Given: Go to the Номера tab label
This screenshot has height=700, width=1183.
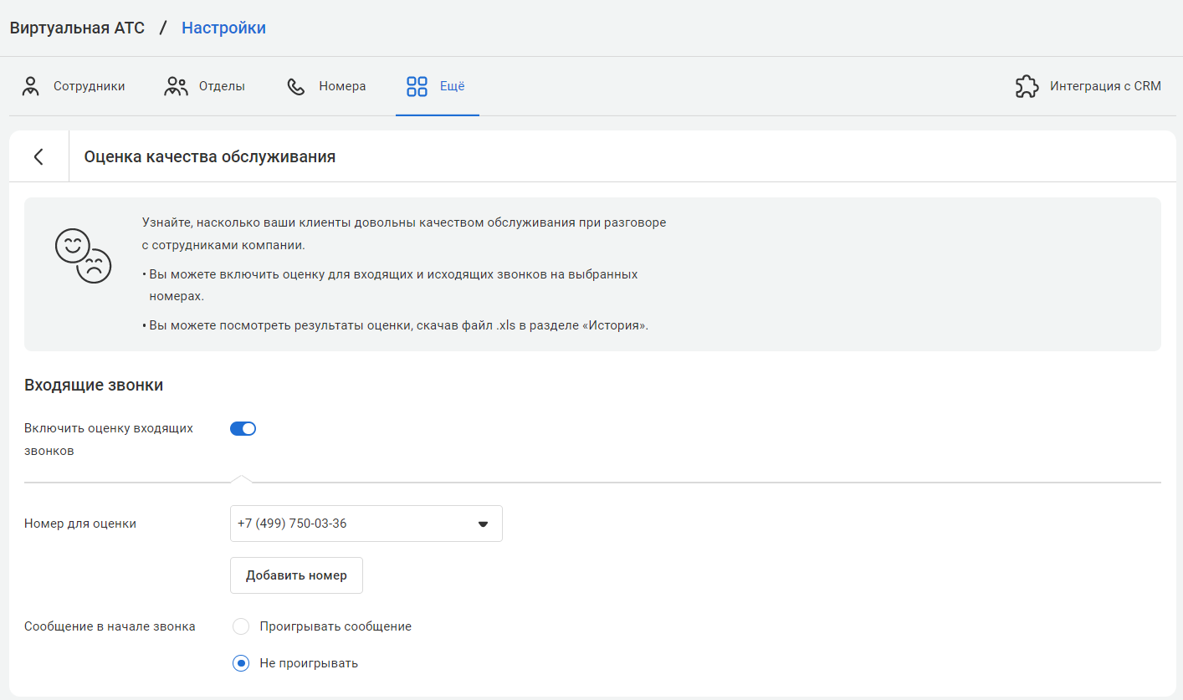Looking at the screenshot, I should coord(342,86).
